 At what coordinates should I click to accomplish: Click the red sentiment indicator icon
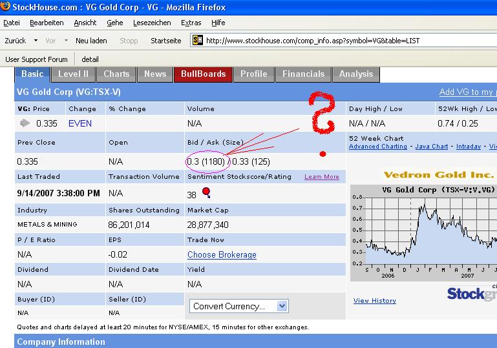[x=206, y=192]
